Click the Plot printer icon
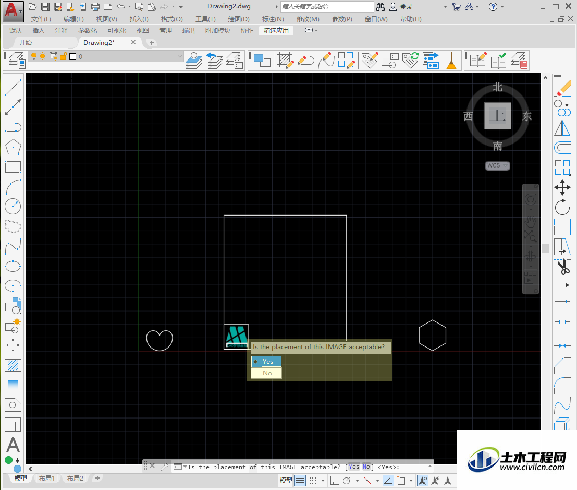 [x=95, y=7]
